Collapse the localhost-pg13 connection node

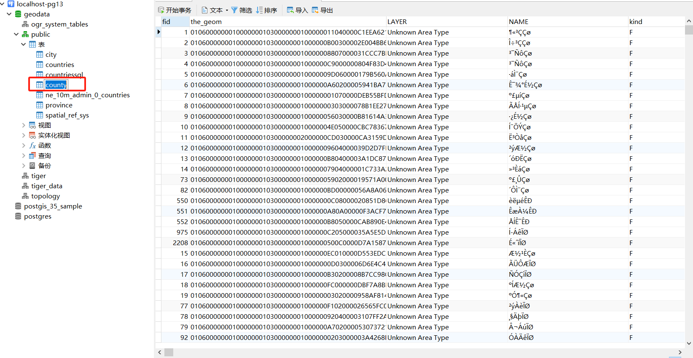point(3,4)
